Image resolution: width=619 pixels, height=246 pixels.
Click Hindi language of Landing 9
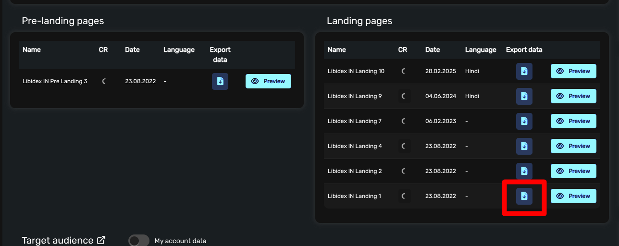pos(472,96)
